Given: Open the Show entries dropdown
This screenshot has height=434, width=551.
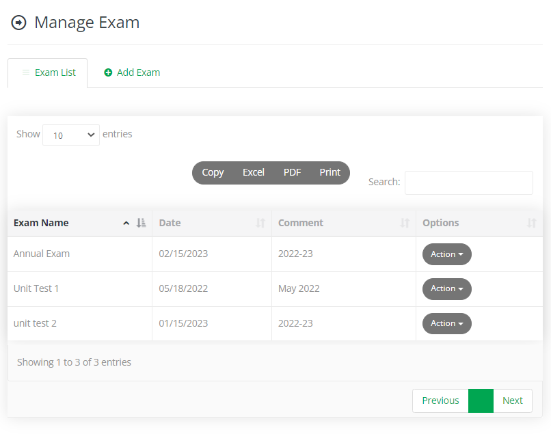Looking at the screenshot, I should click(70, 135).
